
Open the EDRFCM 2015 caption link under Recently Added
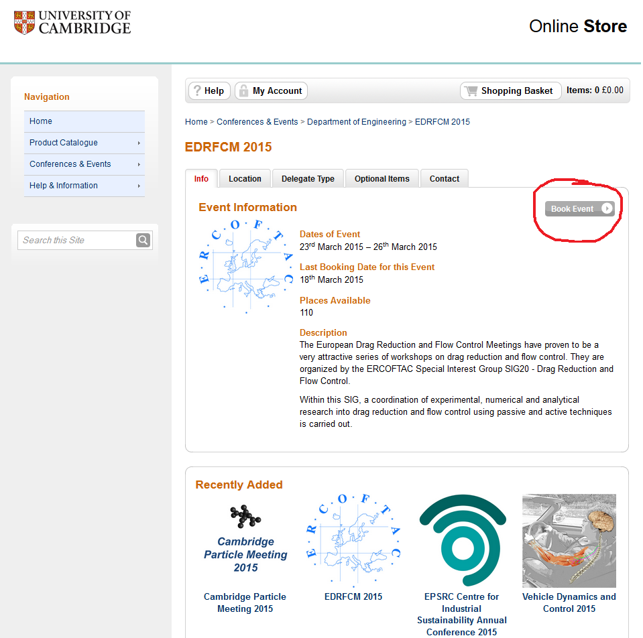353,596
